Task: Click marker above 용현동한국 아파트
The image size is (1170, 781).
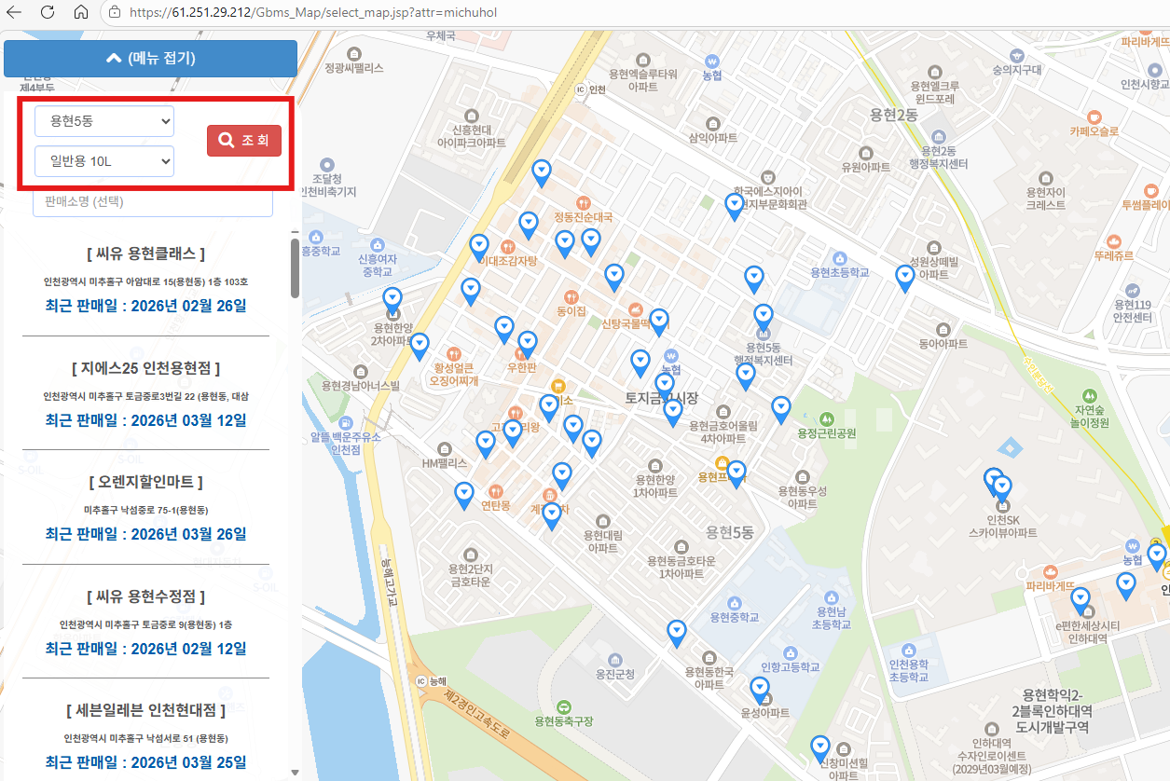Action: (x=677, y=633)
